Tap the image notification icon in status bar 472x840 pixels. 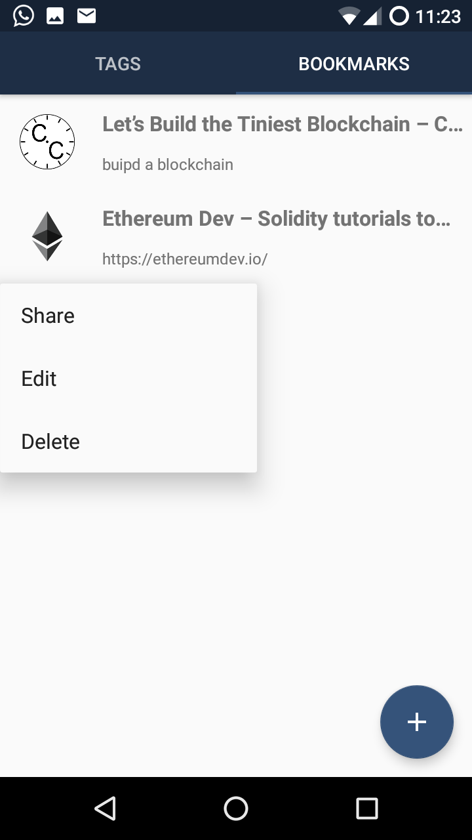55,16
